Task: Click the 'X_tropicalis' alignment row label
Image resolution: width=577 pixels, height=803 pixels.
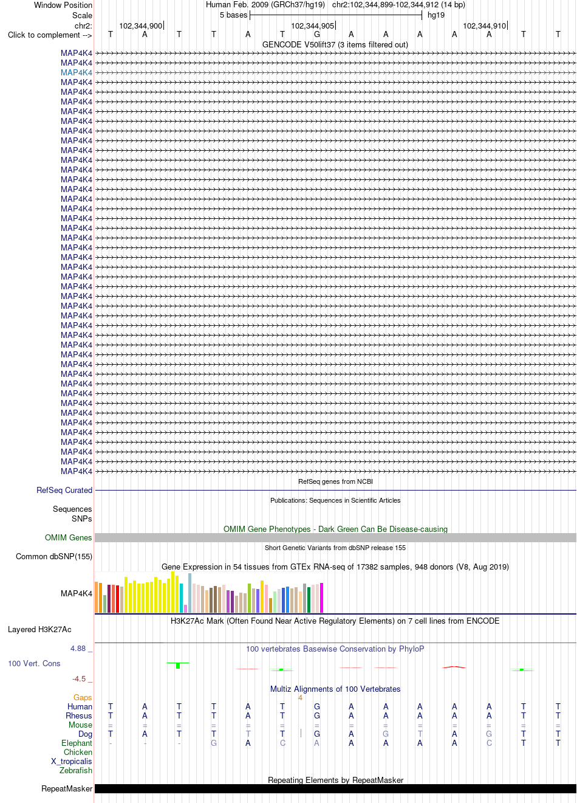Action: (72, 762)
